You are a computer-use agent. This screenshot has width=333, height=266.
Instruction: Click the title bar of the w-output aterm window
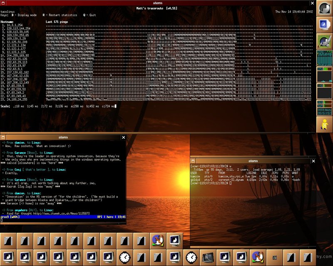pos(253,161)
